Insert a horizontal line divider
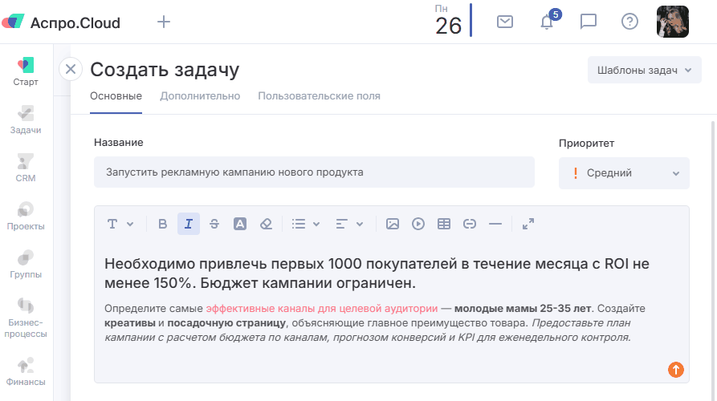717x401 pixels. point(495,224)
